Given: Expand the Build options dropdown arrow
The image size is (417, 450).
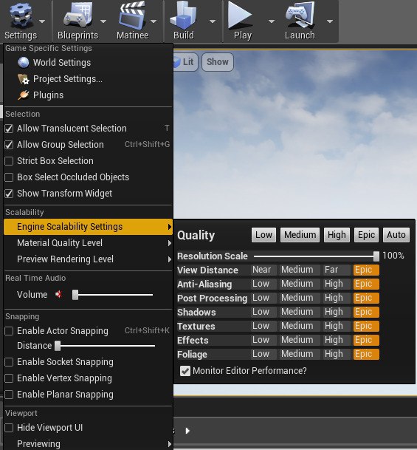Looking at the screenshot, I should click(x=213, y=21).
